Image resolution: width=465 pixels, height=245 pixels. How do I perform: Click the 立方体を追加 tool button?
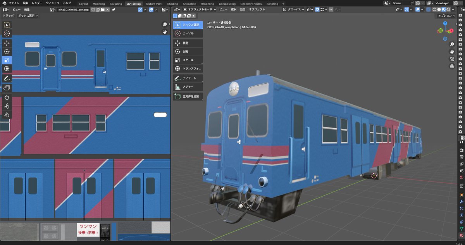(188, 96)
